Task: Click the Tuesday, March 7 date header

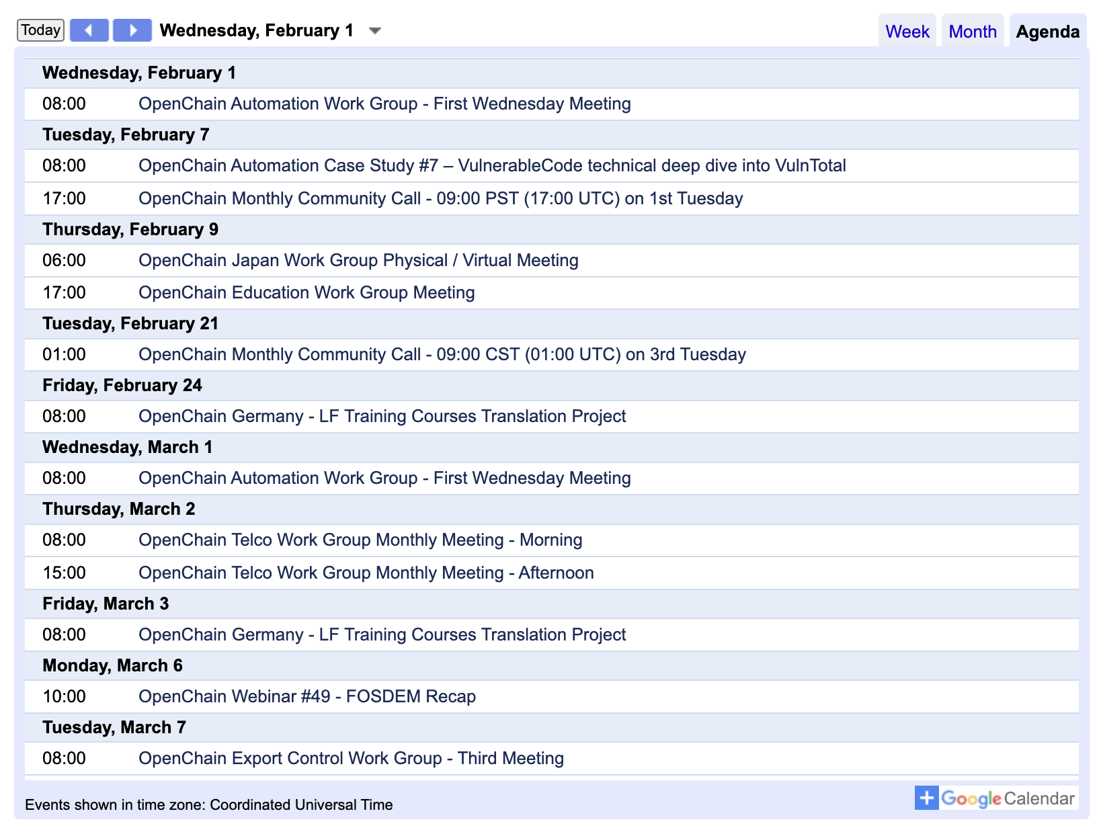Action: [x=552, y=728]
